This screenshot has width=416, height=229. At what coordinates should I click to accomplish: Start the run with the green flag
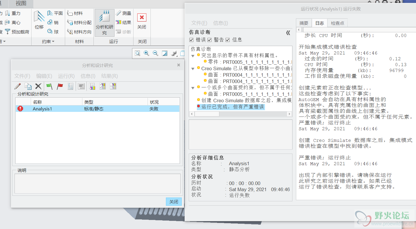(x=49, y=86)
